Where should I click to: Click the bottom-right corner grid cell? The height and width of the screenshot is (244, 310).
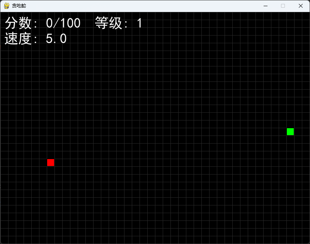click(306, 240)
